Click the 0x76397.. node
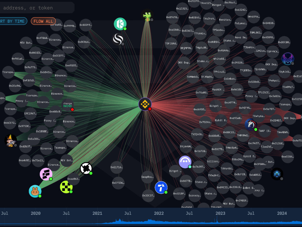 199,167
